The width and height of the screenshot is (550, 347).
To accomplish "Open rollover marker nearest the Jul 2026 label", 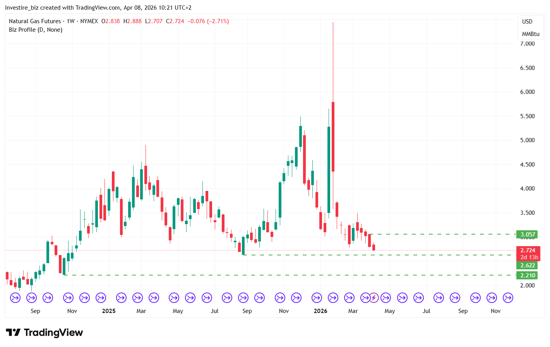I will coord(418,298).
